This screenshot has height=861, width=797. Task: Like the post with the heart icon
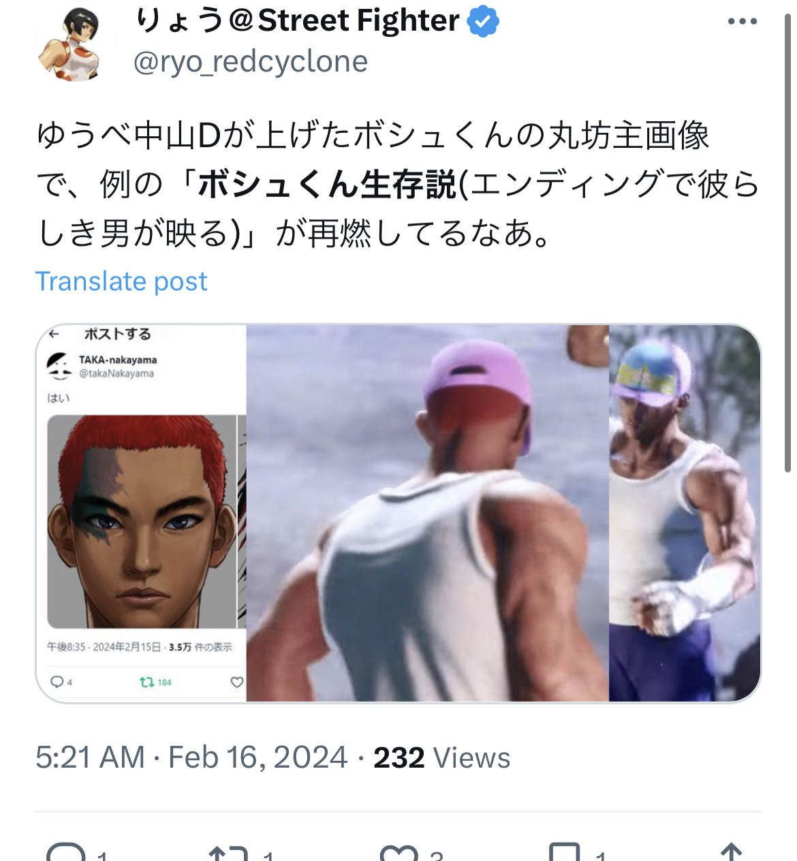pyautogui.click(x=398, y=853)
